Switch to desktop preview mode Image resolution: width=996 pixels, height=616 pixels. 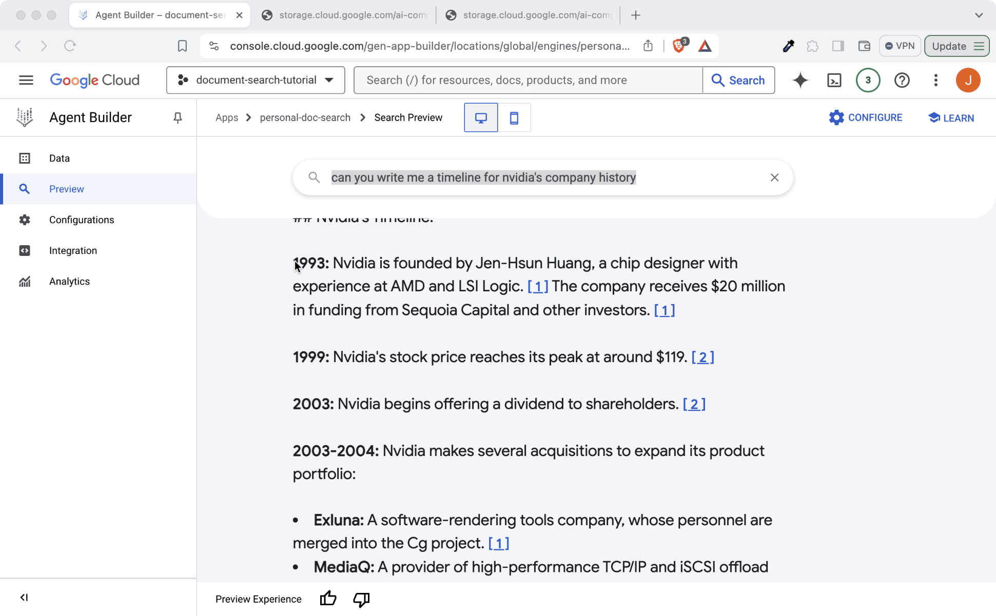coord(481,118)
